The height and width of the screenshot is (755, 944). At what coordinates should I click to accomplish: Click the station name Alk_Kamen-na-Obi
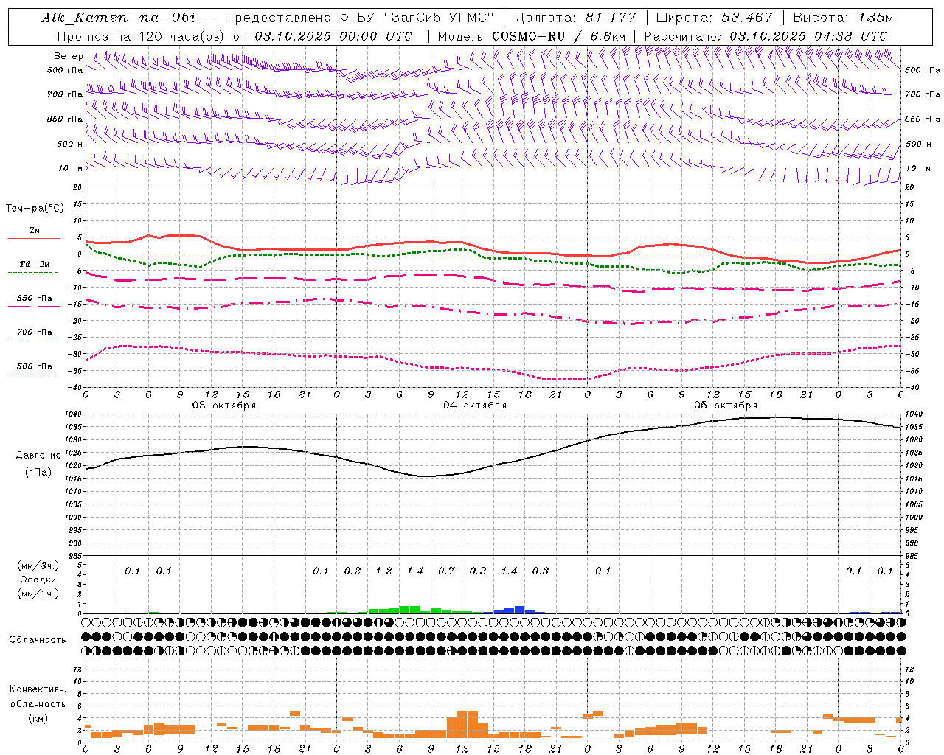pos(119,18)
